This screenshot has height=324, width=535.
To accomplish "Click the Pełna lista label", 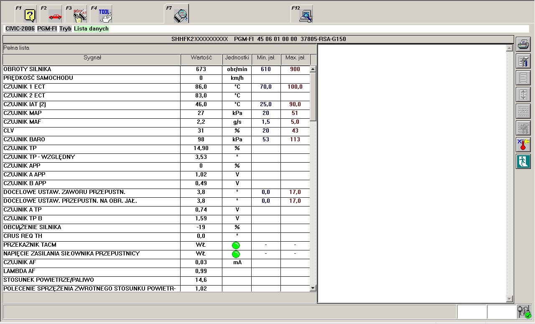I will tap(16, 48).
